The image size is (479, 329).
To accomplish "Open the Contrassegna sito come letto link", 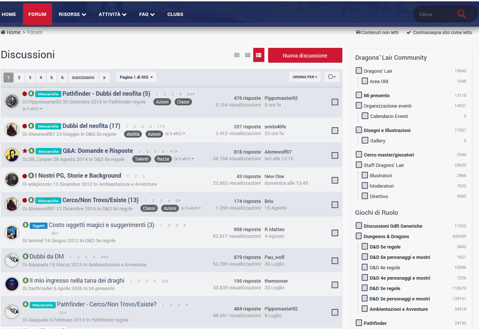I will click(x=439, y=33).
